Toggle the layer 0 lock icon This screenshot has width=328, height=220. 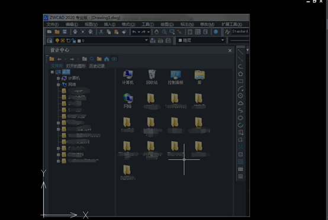[x=73, y=41]
